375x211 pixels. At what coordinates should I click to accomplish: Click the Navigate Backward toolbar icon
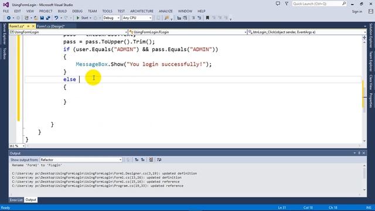pos(9,18)
